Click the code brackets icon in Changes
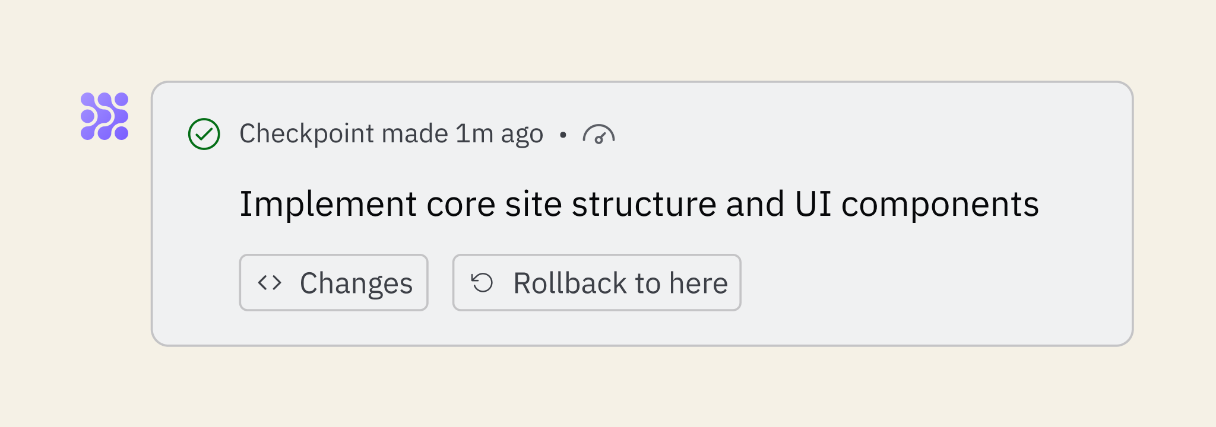Screen dimensions: 1216x427 [x=270, y=282]
